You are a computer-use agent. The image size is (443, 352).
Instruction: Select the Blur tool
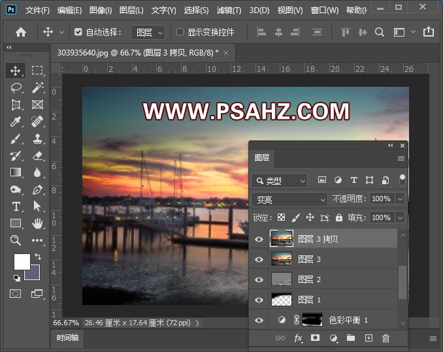tap(37, 172)
